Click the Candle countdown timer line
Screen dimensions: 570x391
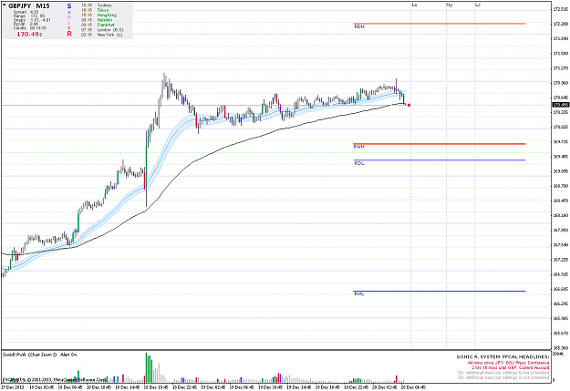pyautogui.click(x=30, y=28)
